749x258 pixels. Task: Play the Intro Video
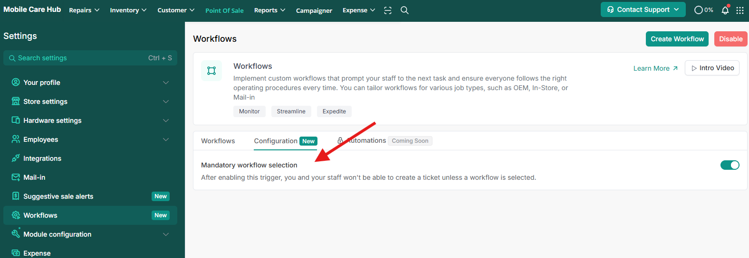tap(712, 68)
